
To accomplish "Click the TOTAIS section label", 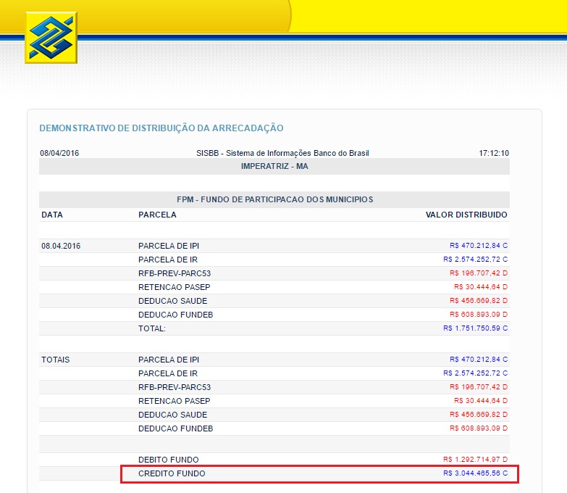I will (56, 360).
